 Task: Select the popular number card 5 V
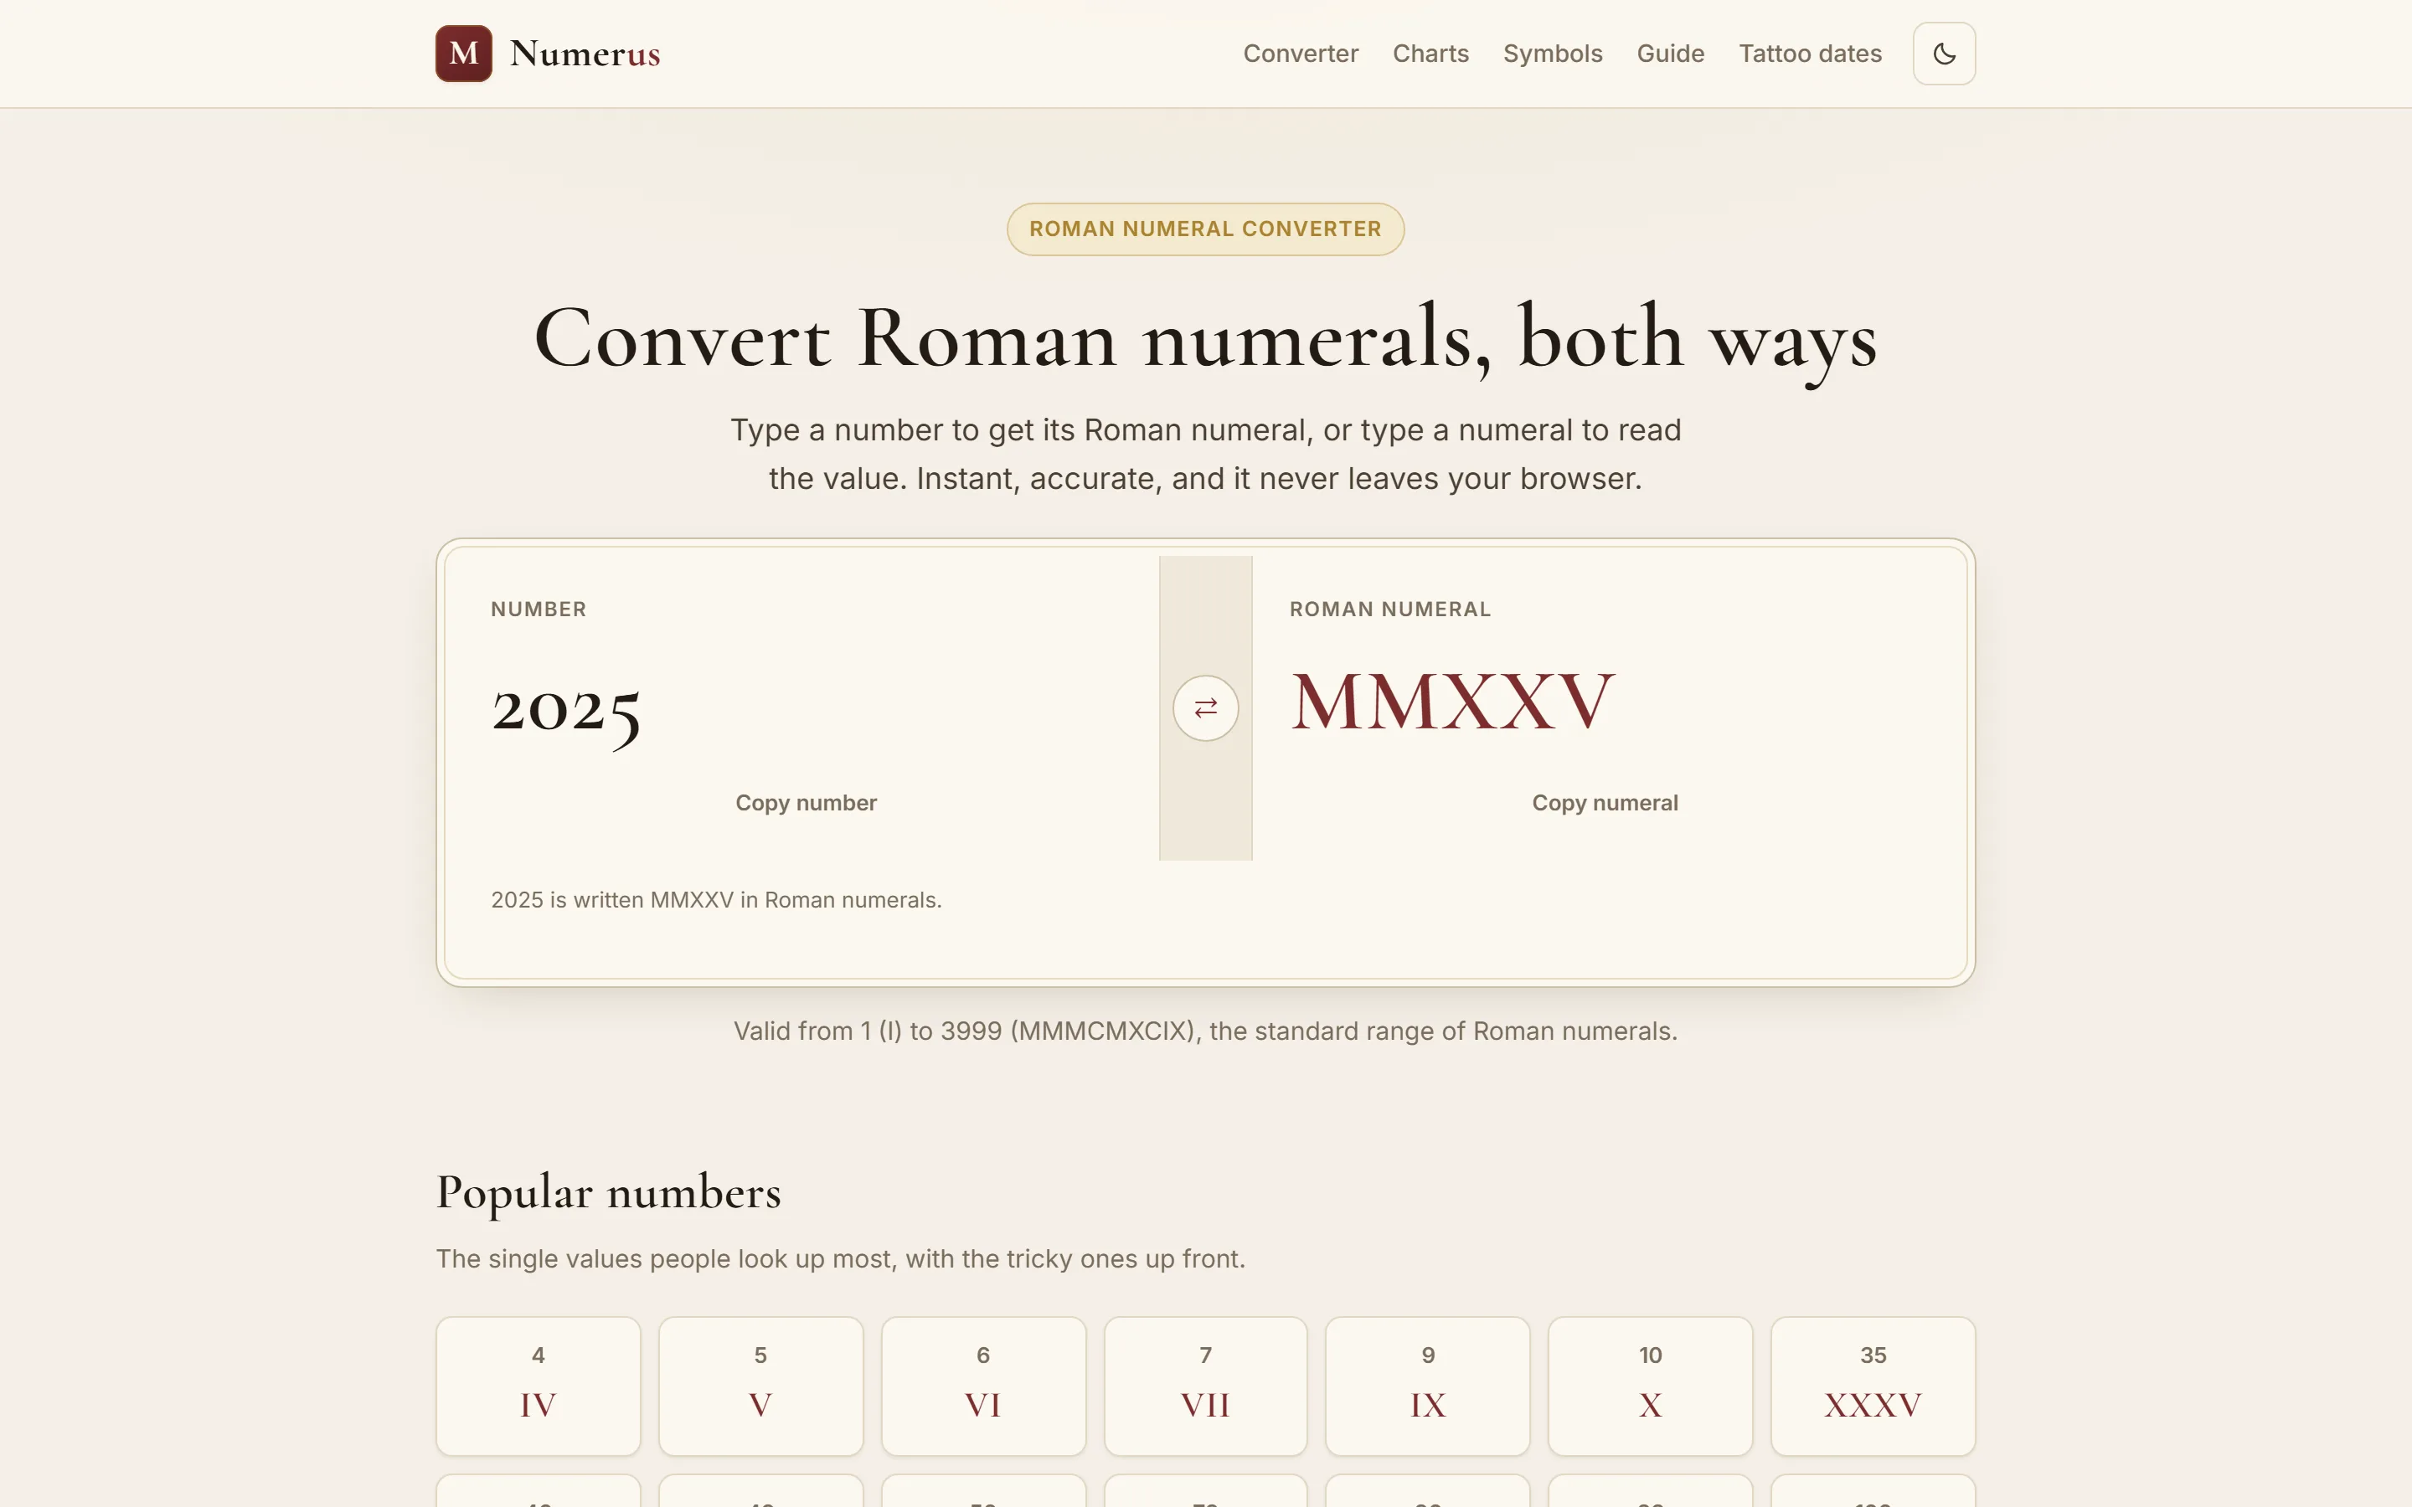[x=760, y=1386]
